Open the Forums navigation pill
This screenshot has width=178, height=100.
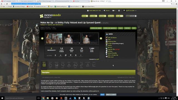coord(111,16)
